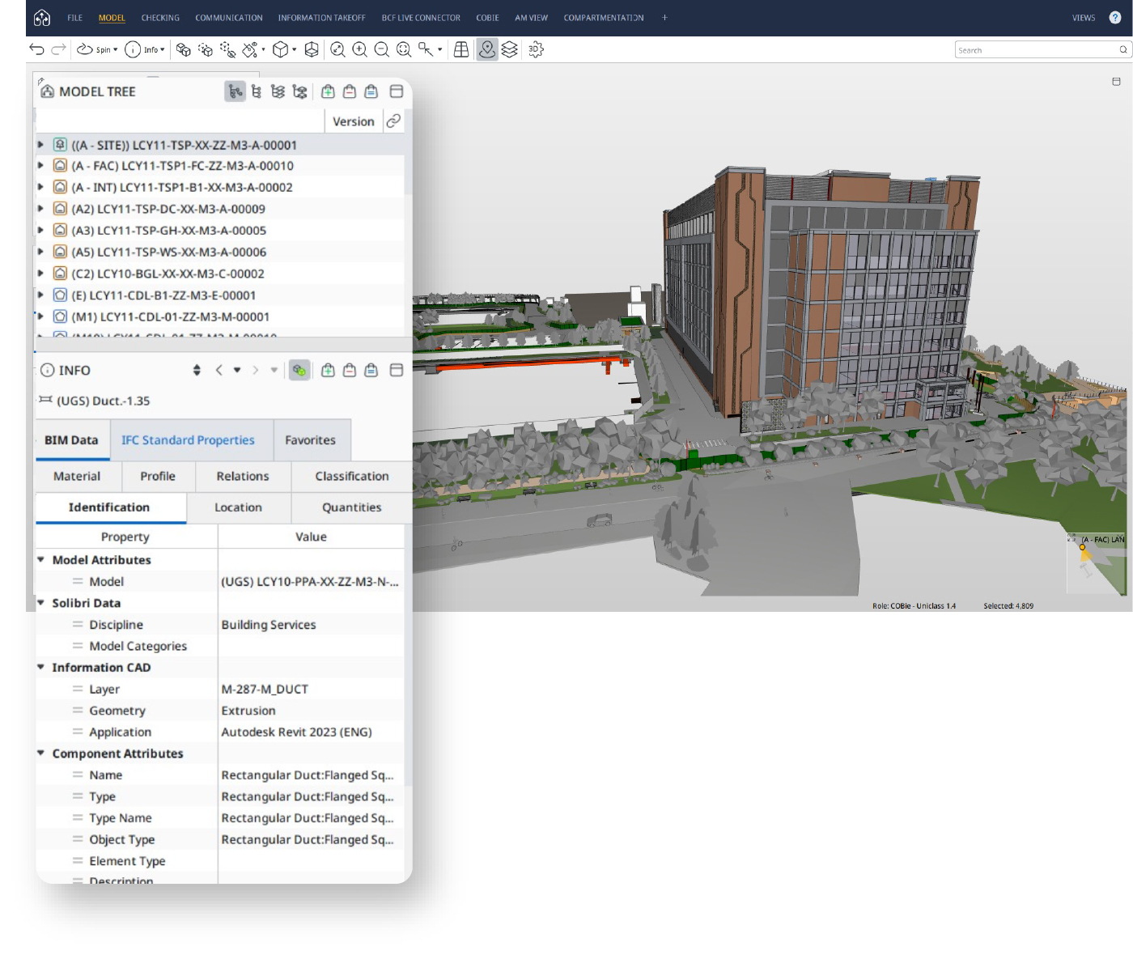Expand the (A - FAC) LCY11-TSP1-FC model node
The width and height of the screenshot is (1133, 955).
click(x=40, y=166)
